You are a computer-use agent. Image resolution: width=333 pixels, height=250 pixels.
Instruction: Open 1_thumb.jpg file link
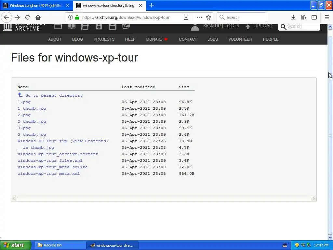click(x=32, y=108)
